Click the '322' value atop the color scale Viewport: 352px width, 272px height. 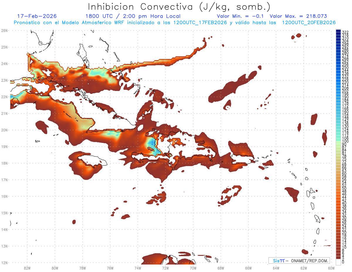point(345,32)
